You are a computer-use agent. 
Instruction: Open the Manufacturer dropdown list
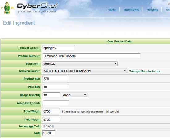click(85, 71)
